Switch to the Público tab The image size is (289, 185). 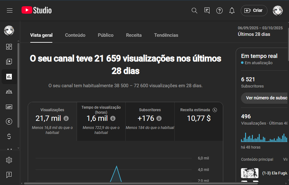click(106, 35)
